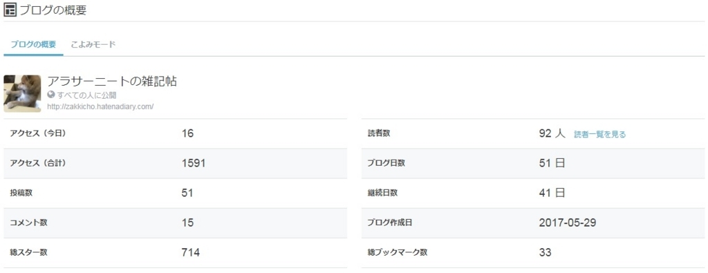Click the ブログ作成日 date 2017-05-29
The width and height of the screenshot is (708, 273).
click(x=568, y=223)
